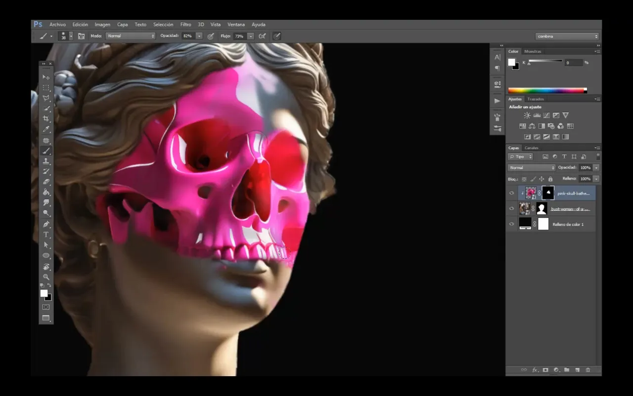
Task: Select the Paint Bucket tool
Action: pos(46,192)
